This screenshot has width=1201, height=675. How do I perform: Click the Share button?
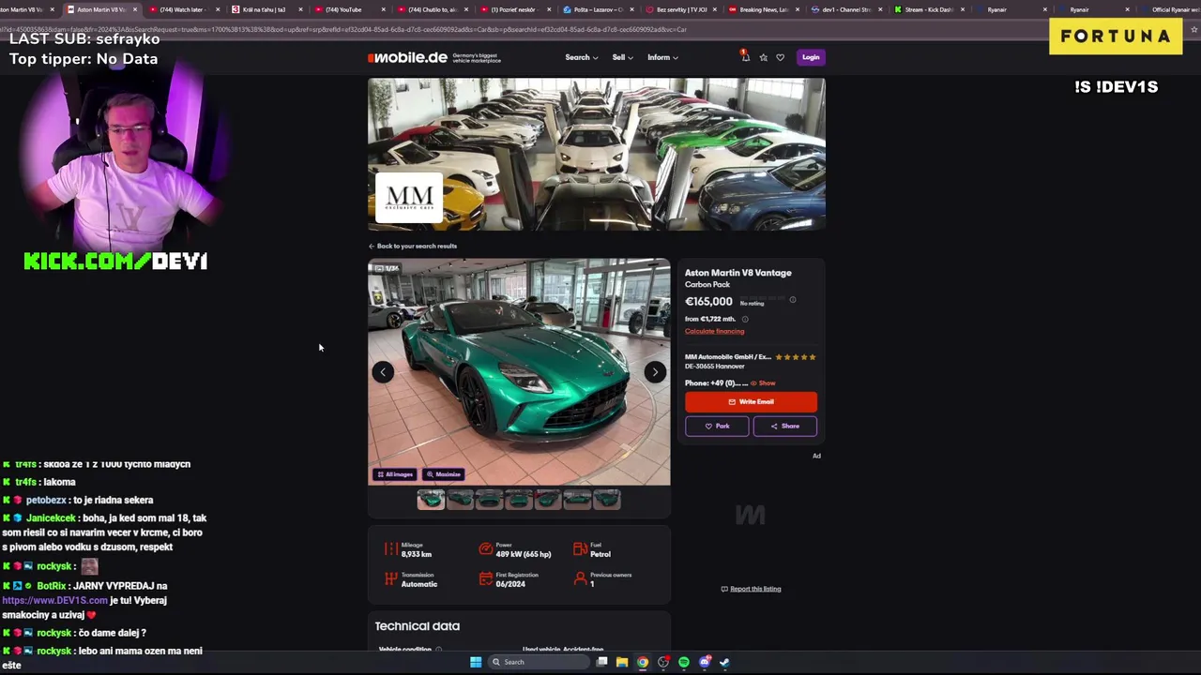click(x=785, y=426)
